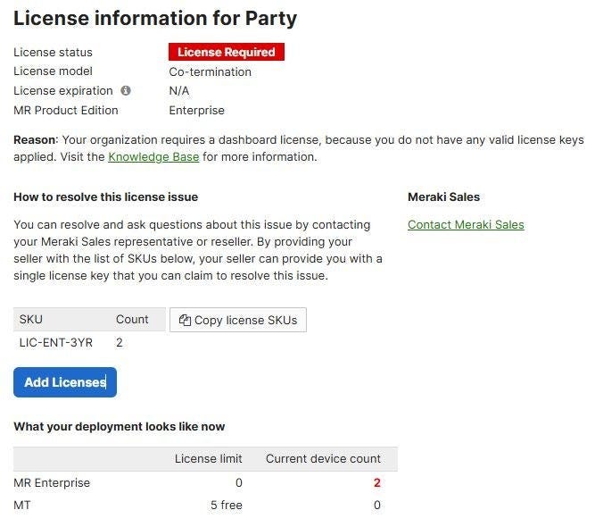Click the Enterprise MR Product Edition value
This screenshot has height=527, width=595.
pyautogui.click(x=196, y=112)
